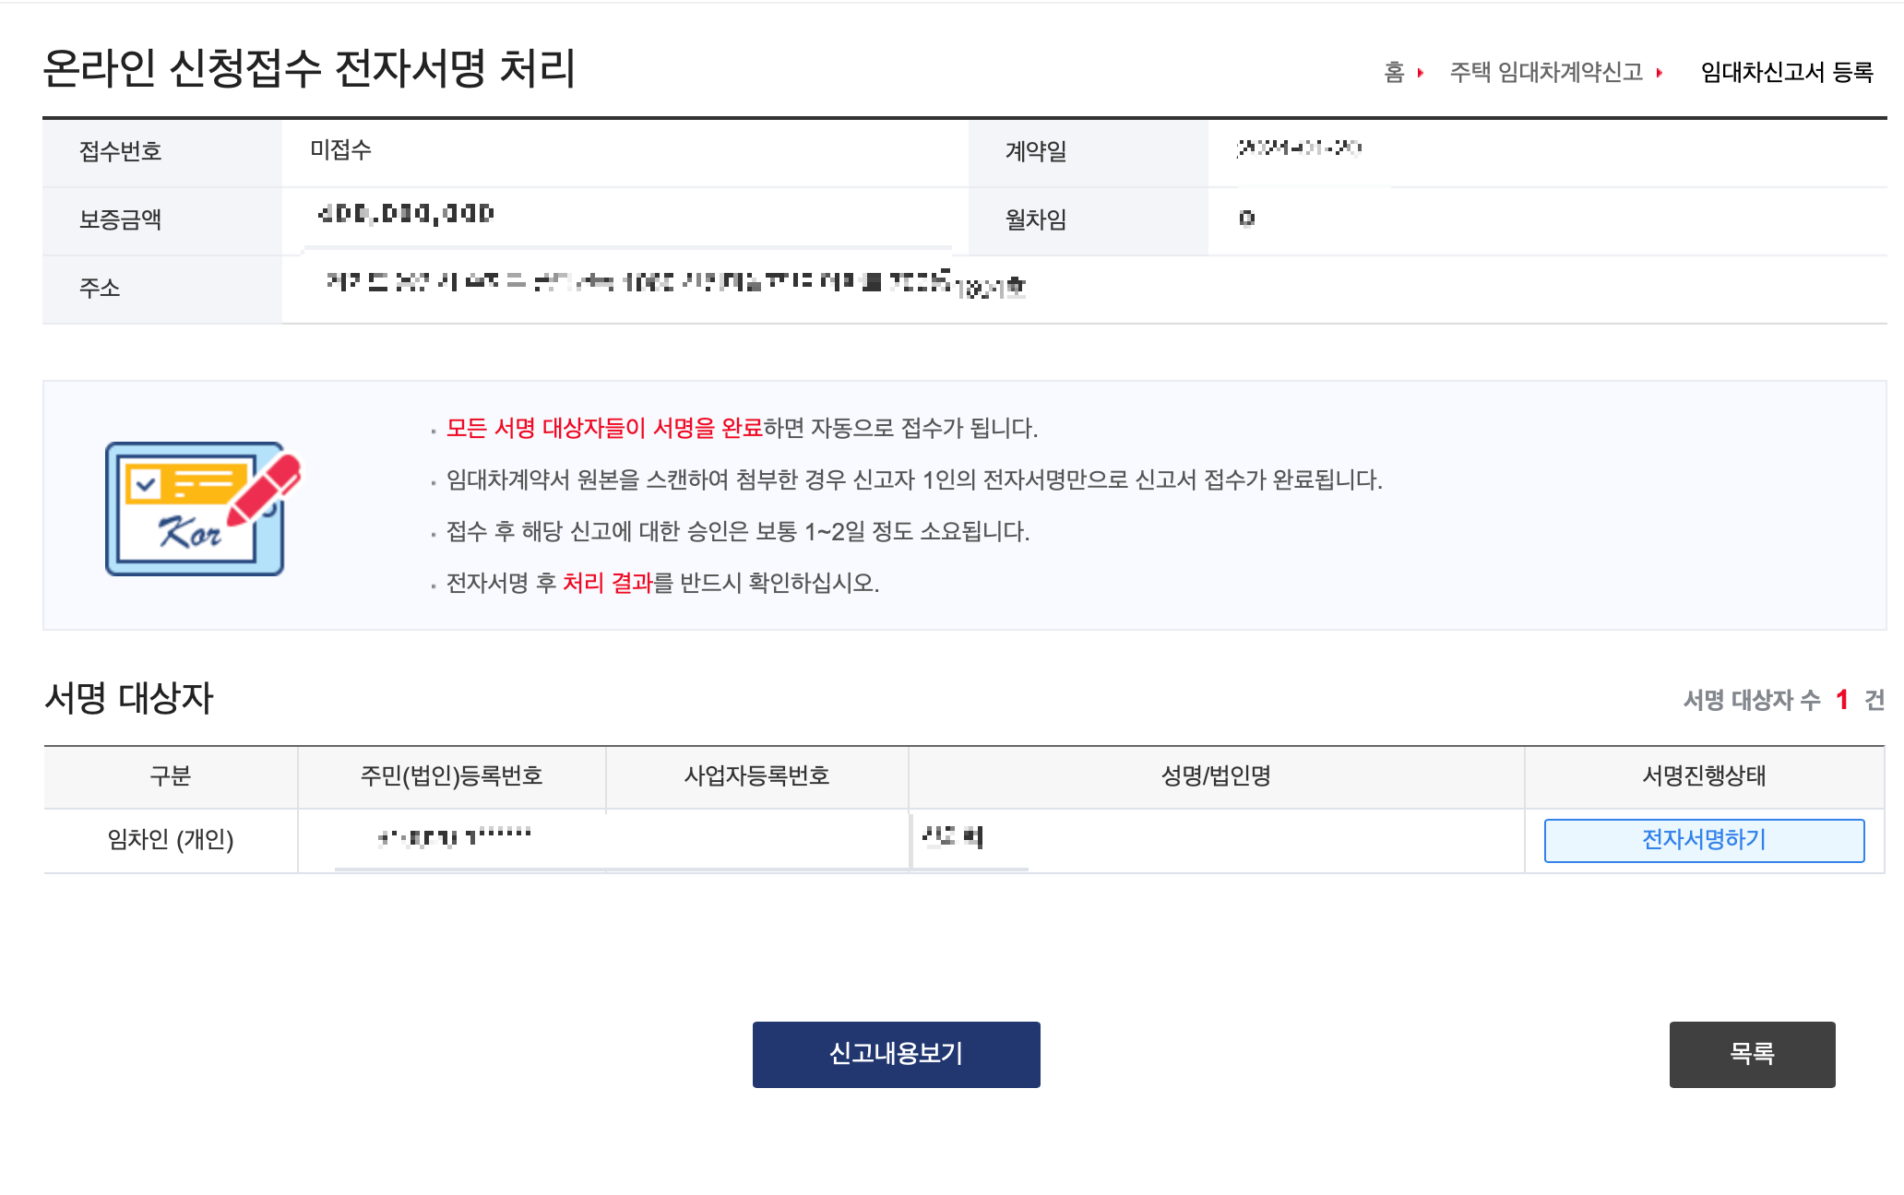Viewport: 1904px width, 1195px height.
Task: Click the checkmark box inside the signature illustration
Action: (x=143, y=486)
